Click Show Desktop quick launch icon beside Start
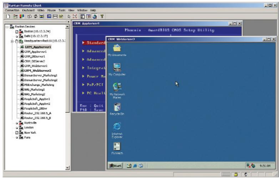This screenshot has width=279, height=178. 129,166
